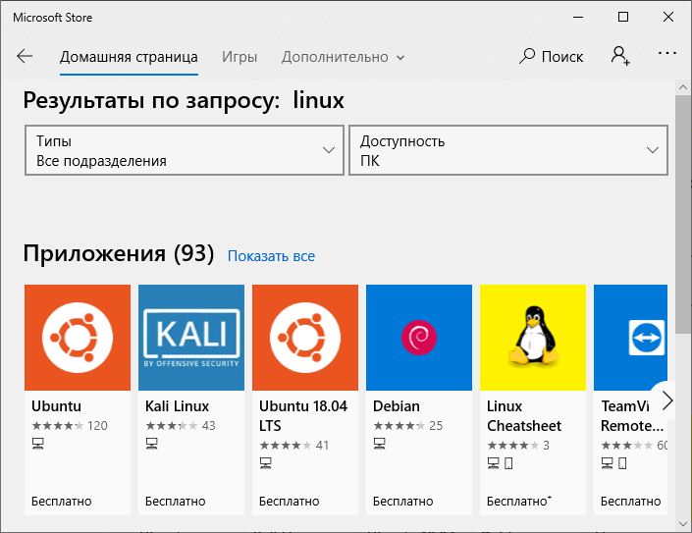
Task: Click PC device icon under Kali Linux
Action: pyautogui.click(x=152, y=444)
